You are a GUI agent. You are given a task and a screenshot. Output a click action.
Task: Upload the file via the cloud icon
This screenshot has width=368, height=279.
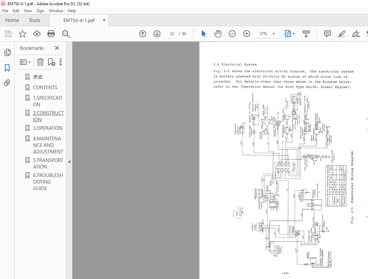(x=37, y=34)
